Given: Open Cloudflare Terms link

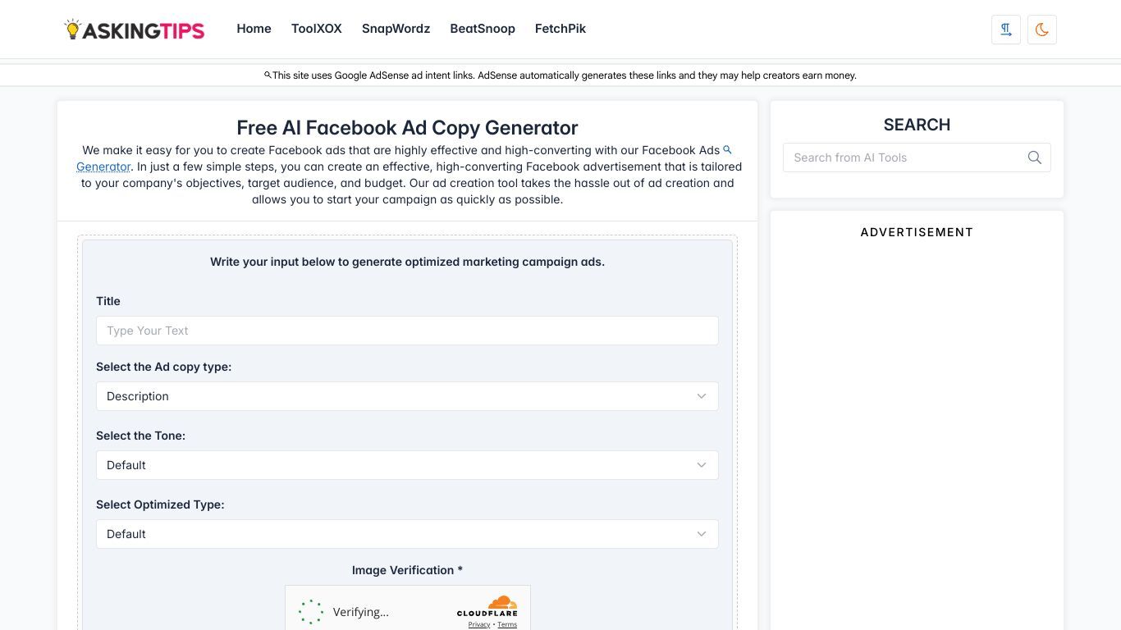Looking at the screenshot, I should click(507, 625).
